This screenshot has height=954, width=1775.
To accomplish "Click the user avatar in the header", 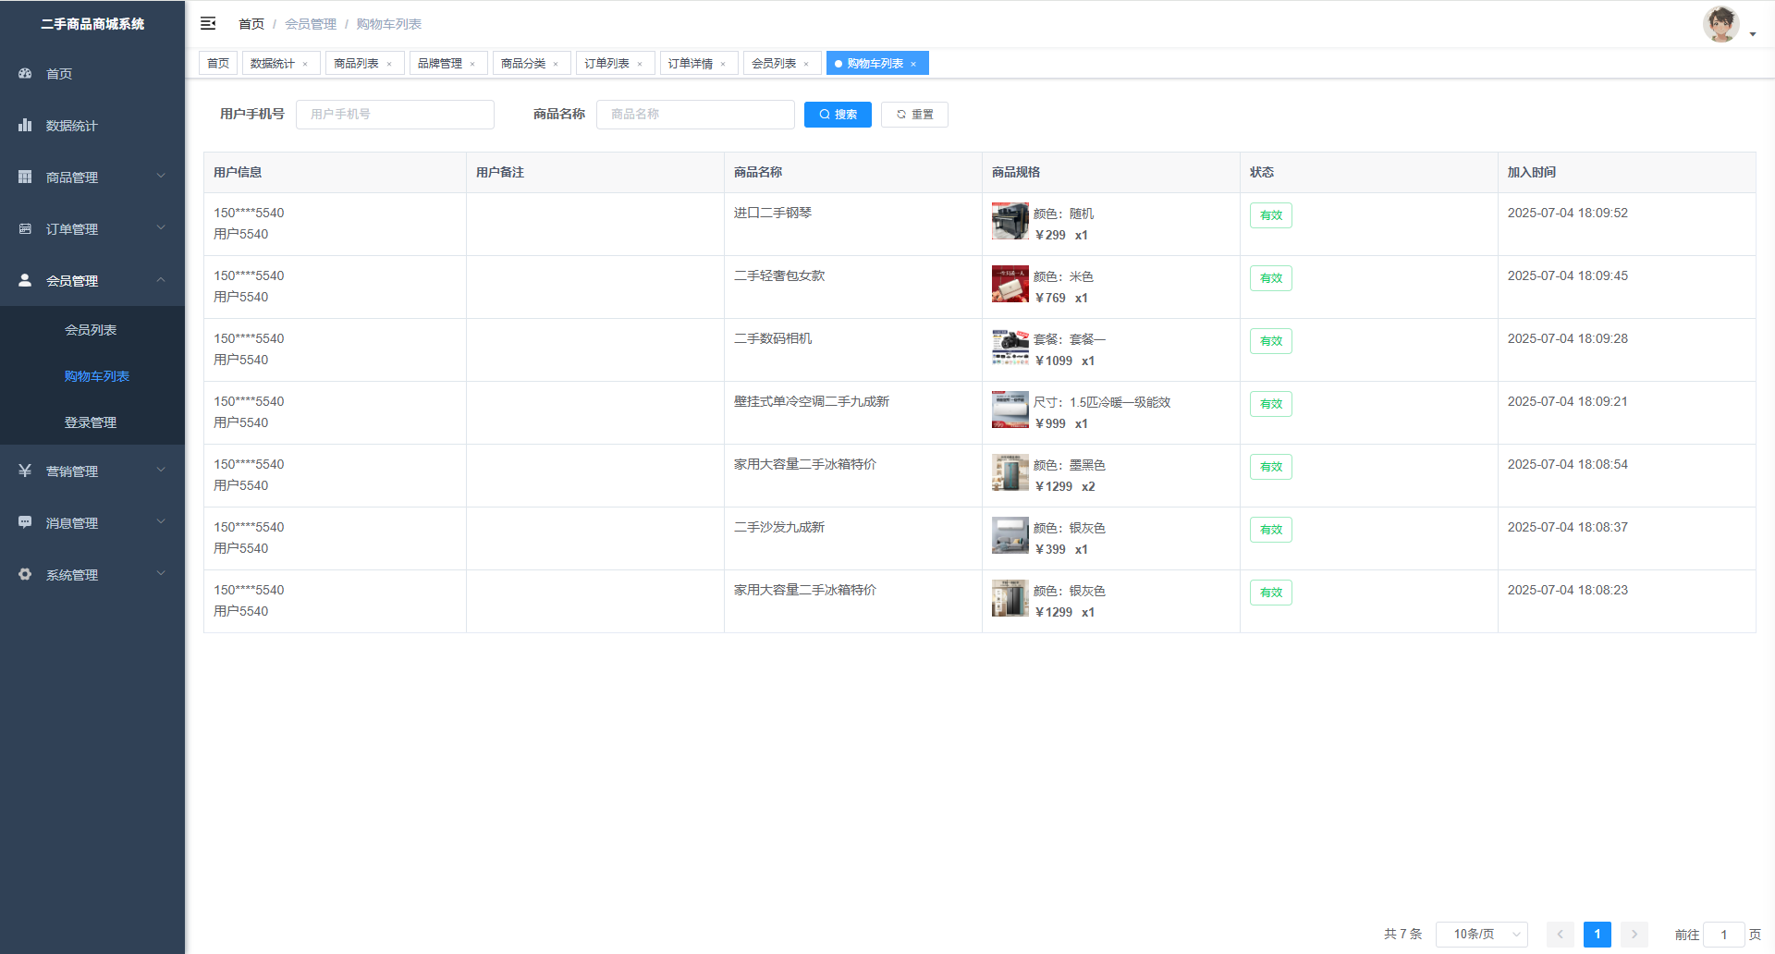I will [1720, 24].
